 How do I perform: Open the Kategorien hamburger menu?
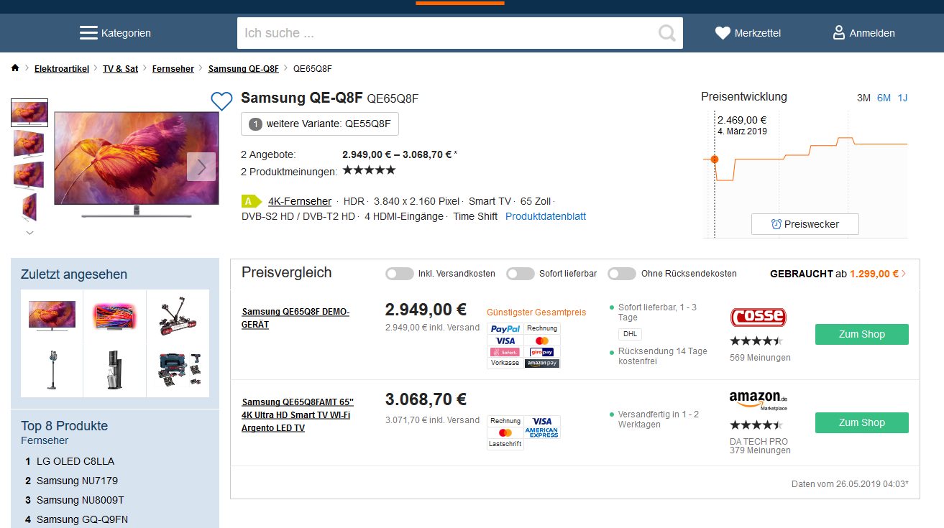pos(88,33)
